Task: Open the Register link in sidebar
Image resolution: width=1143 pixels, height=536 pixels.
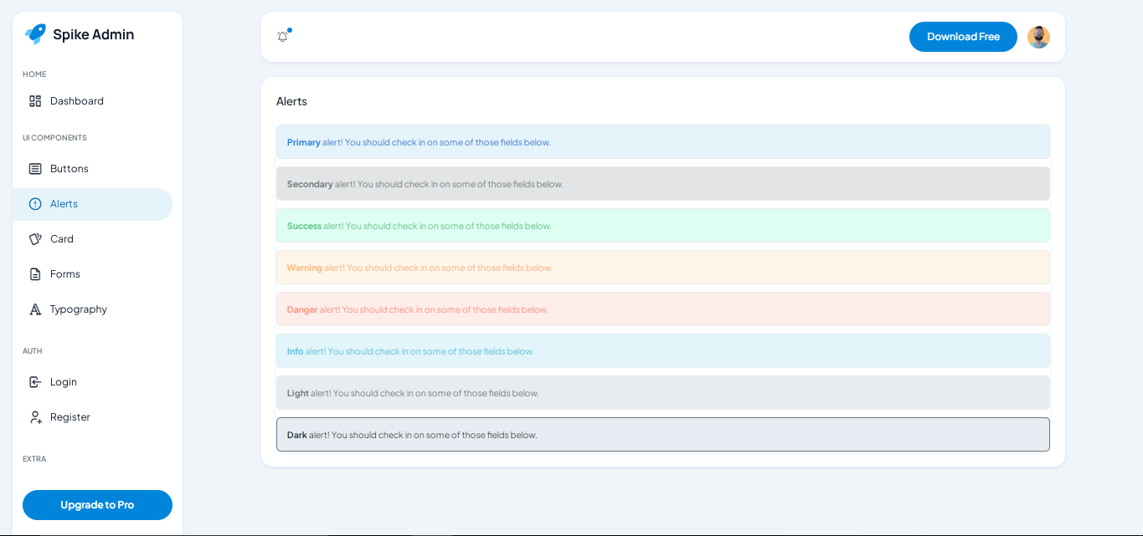Action: tap(70, 417)
